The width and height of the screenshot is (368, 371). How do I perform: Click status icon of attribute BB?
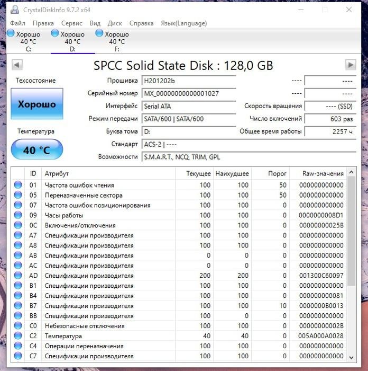(x=18, y=315)
